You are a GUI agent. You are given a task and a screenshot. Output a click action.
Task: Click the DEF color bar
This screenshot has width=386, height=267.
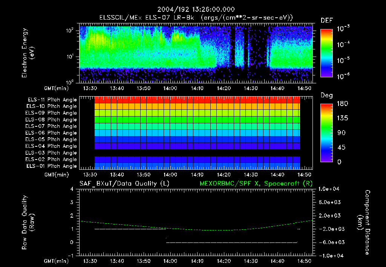(x=326, y=53)
